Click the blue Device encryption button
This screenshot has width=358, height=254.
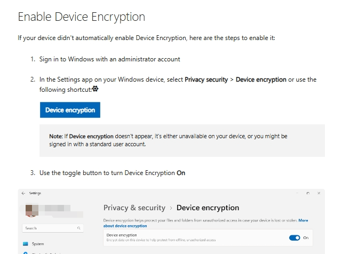tap(70, 110)
